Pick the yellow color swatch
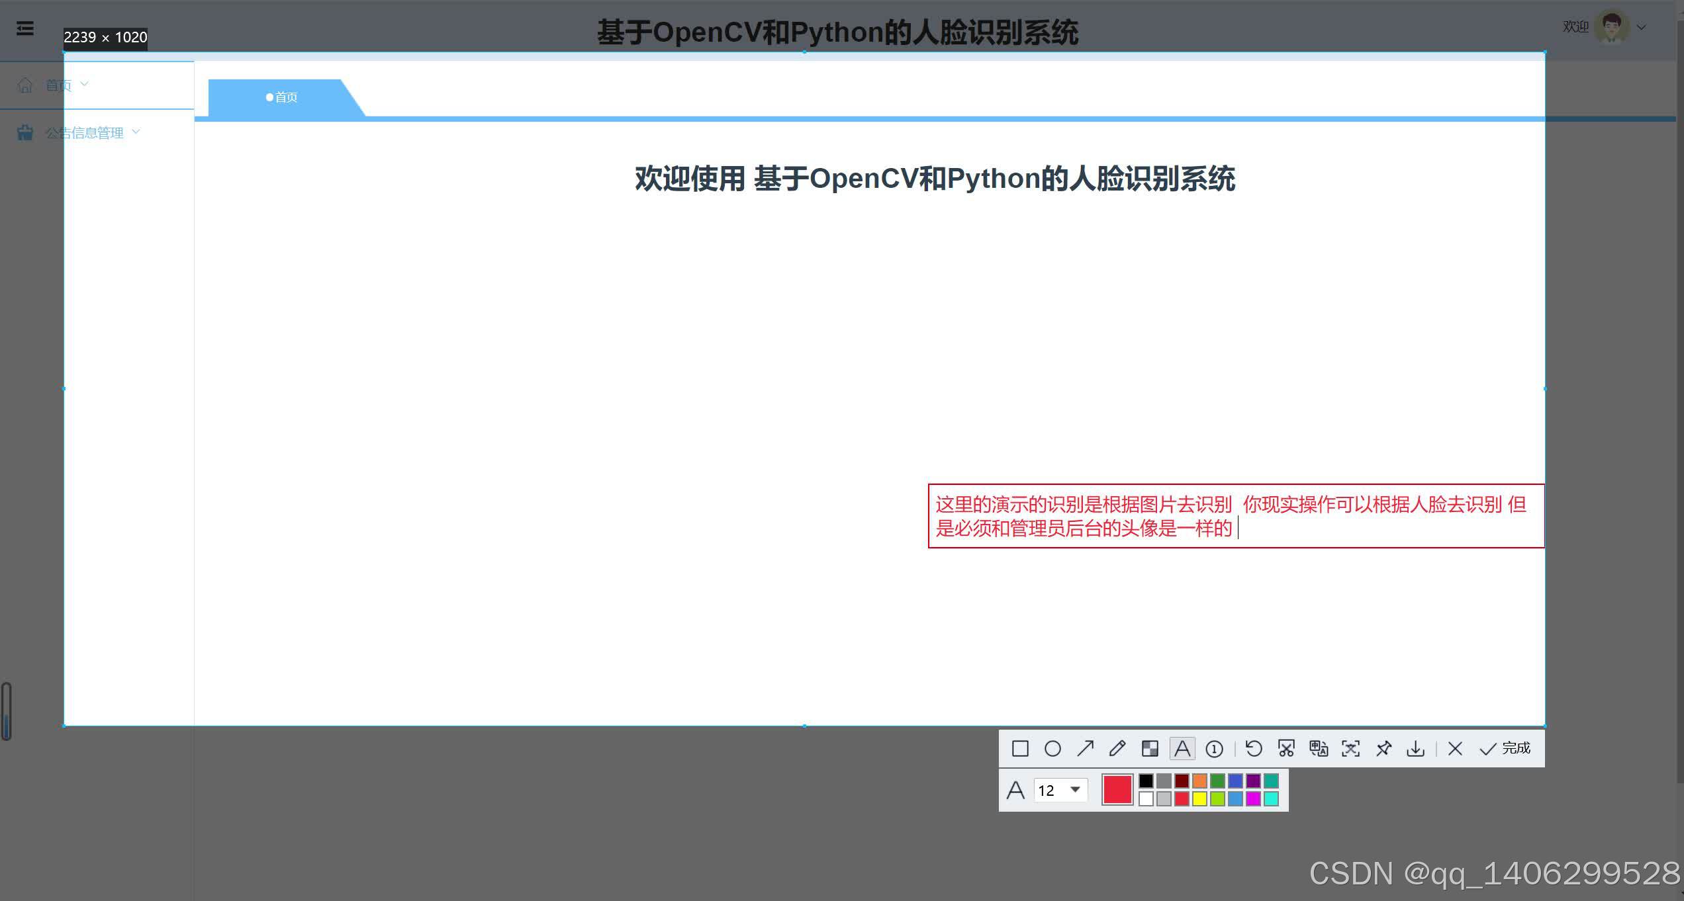 1199,799
